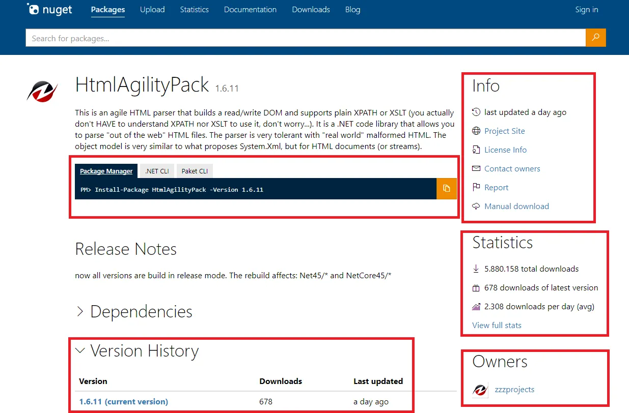The height and width of the screenshot is (413, 629).
Task: Copy the Install-Package command to clipboard
Action: (x=447, y=189)
